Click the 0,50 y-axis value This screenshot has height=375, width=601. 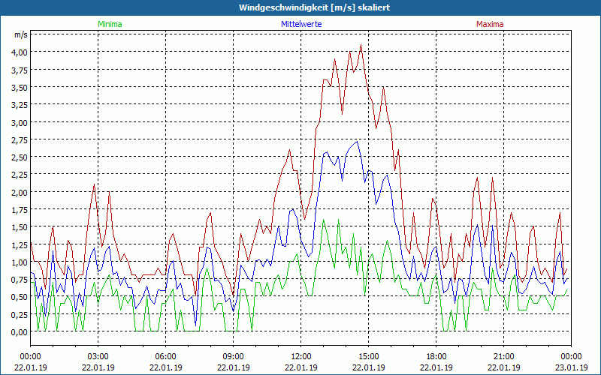click(20, 297)
